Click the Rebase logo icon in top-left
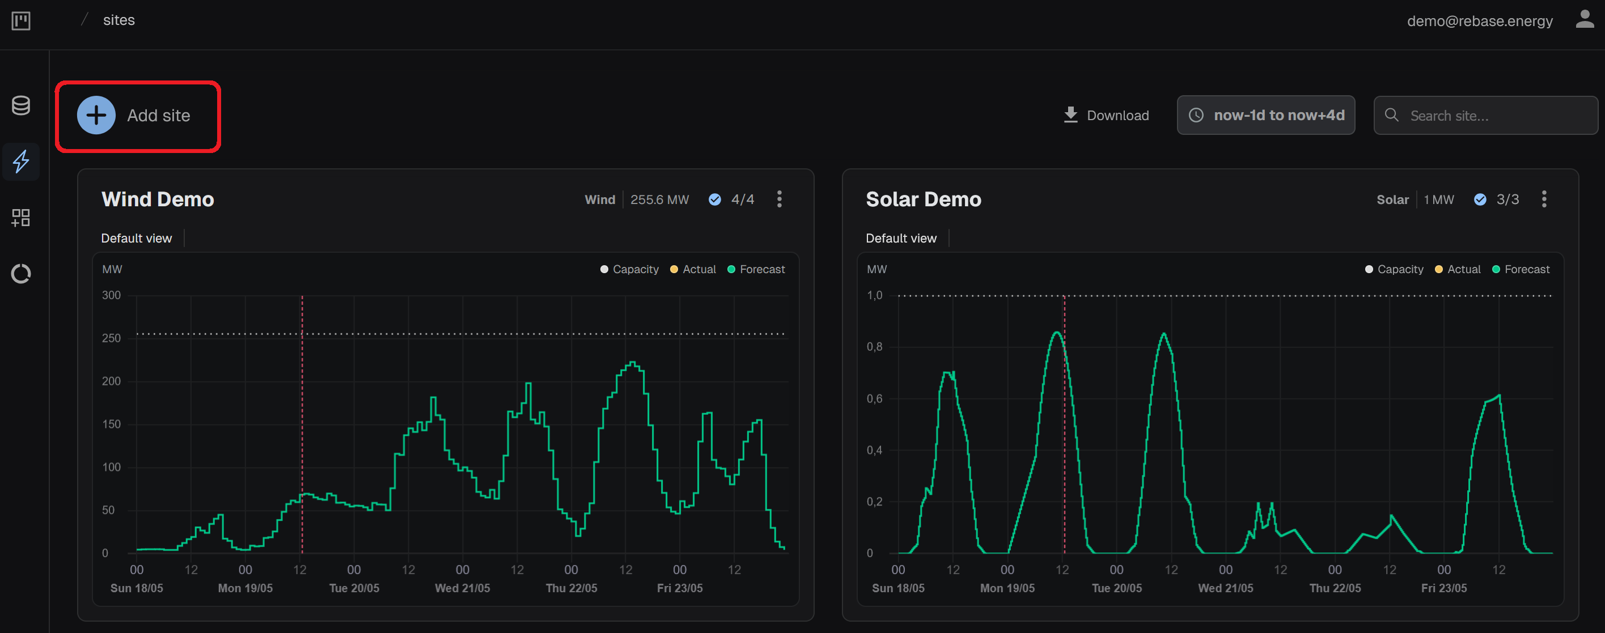This screenshot has height=633, width=1605. point(20,20)
